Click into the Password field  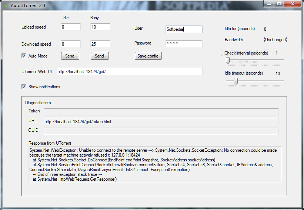coord(184,44)
